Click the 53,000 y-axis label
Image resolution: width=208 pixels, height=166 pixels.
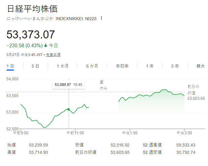[12, 112]
